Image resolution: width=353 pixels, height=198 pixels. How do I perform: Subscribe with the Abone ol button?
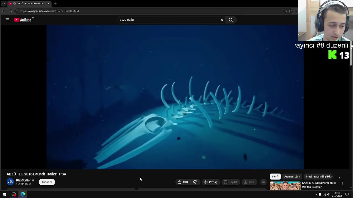[47, 182]
